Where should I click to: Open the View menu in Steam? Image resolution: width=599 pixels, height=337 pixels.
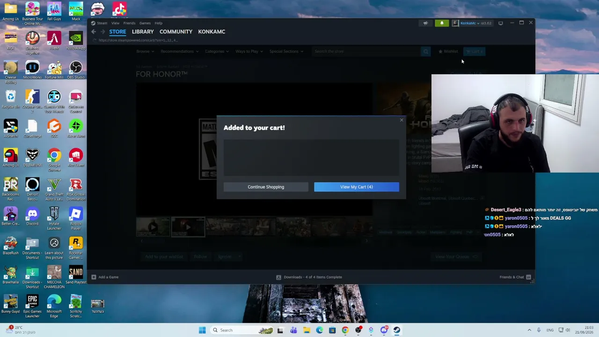(x=115, y=23)
